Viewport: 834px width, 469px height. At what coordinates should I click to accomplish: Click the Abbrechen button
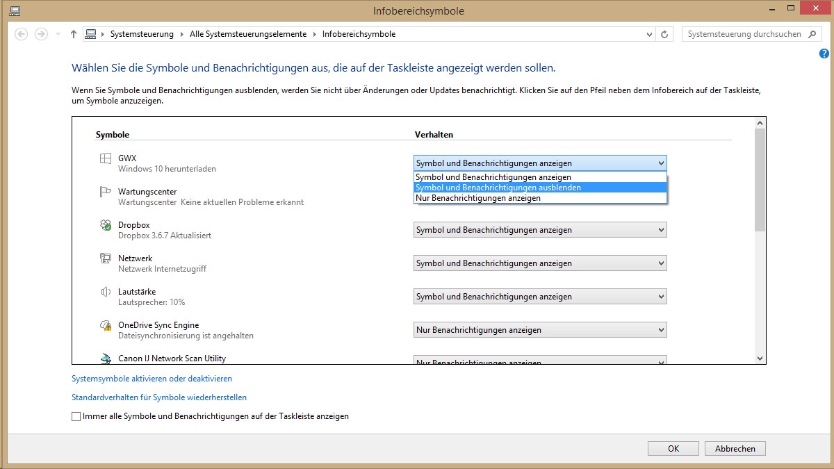point(735,449)
